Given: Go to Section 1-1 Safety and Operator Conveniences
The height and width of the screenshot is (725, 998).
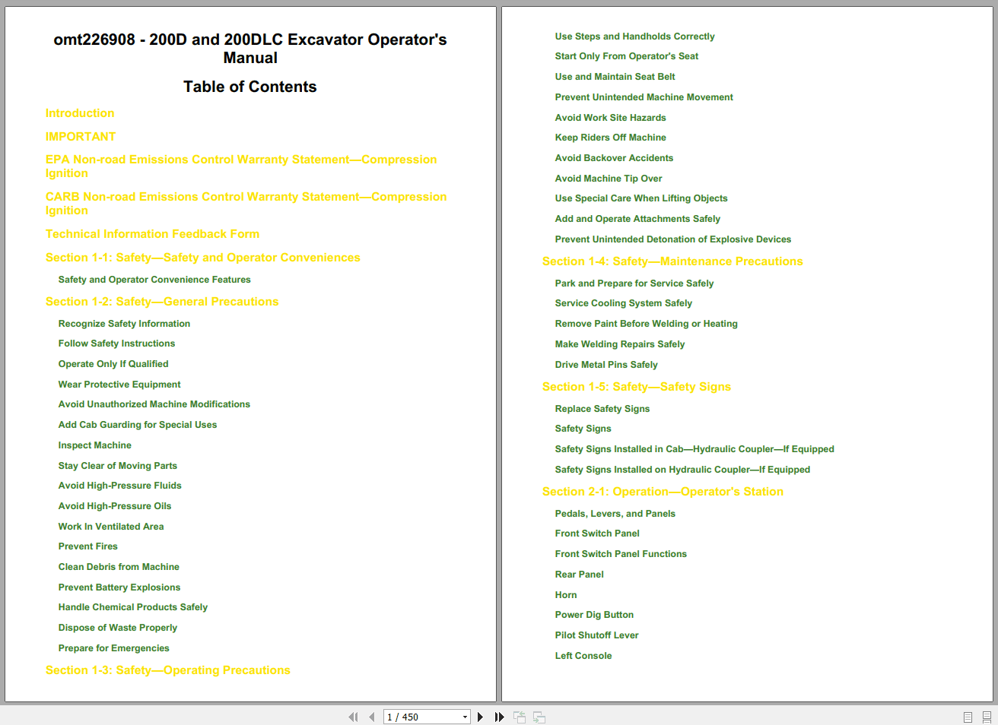Looking at the screenshot, I should point(203,258).
